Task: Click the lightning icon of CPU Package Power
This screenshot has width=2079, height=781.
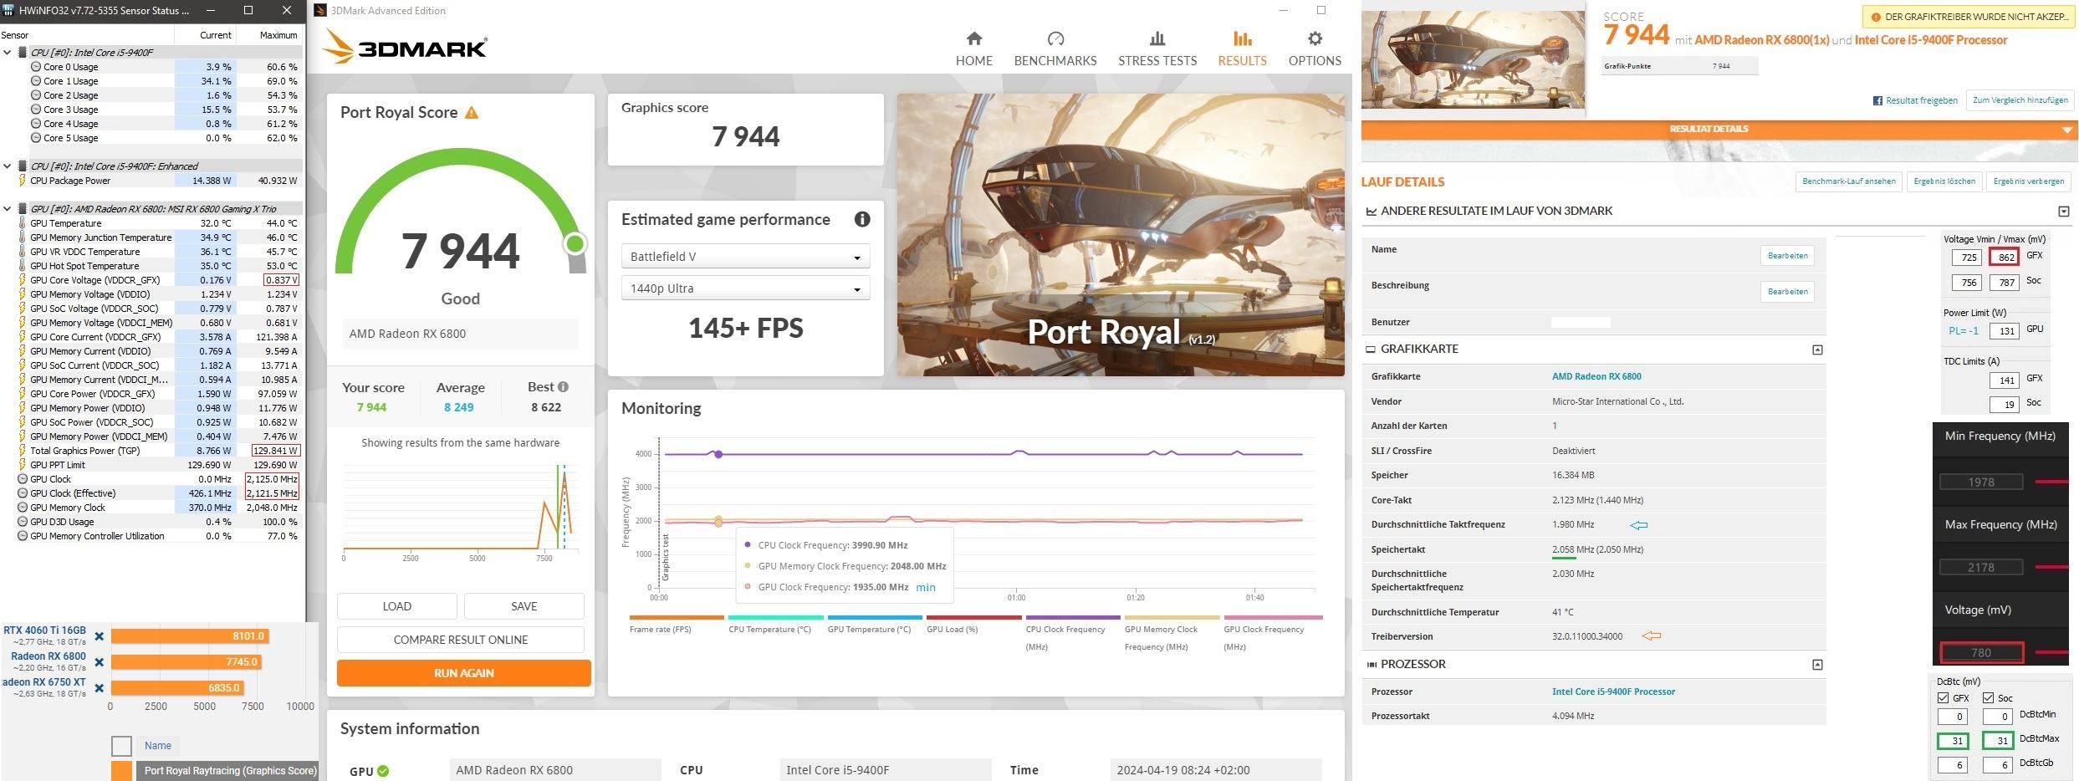Action: pos(23,181)
